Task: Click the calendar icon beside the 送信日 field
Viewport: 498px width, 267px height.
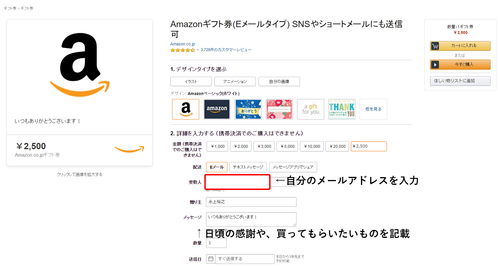Action: coord(211,259)
